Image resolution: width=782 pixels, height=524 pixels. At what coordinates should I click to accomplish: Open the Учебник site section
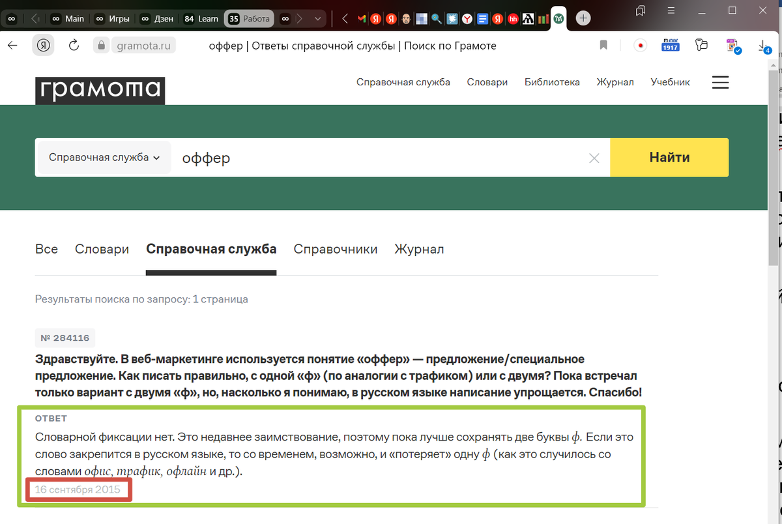[x=670, y=82]
